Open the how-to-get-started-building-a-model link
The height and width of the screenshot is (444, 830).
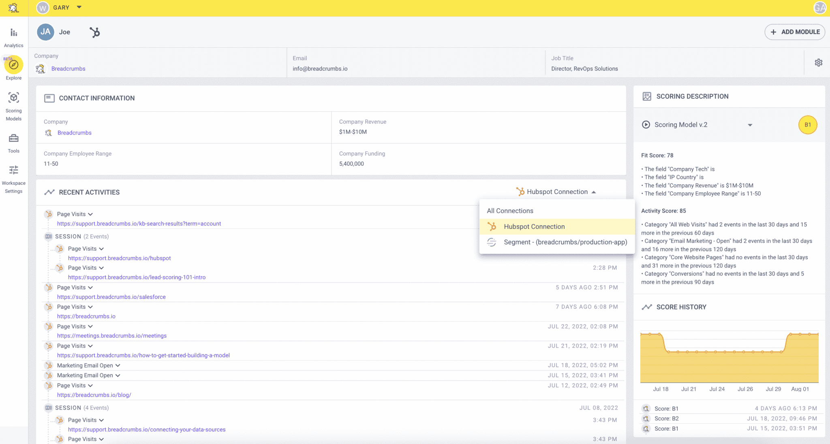(143, 355)
